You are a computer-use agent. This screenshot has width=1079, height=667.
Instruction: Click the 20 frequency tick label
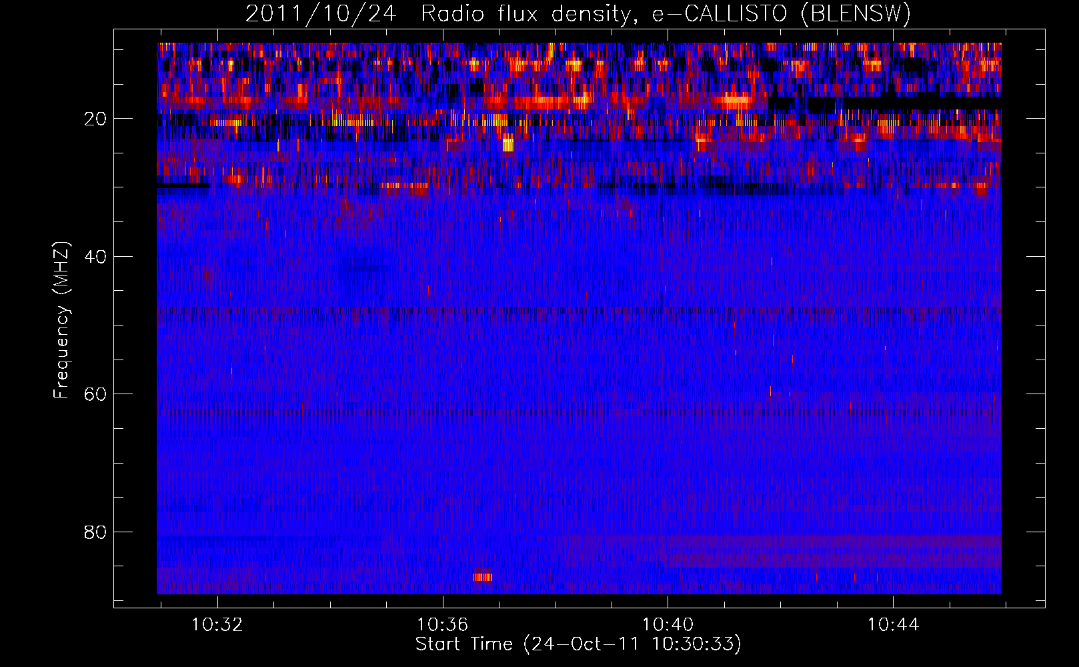(x=95, y=119)
